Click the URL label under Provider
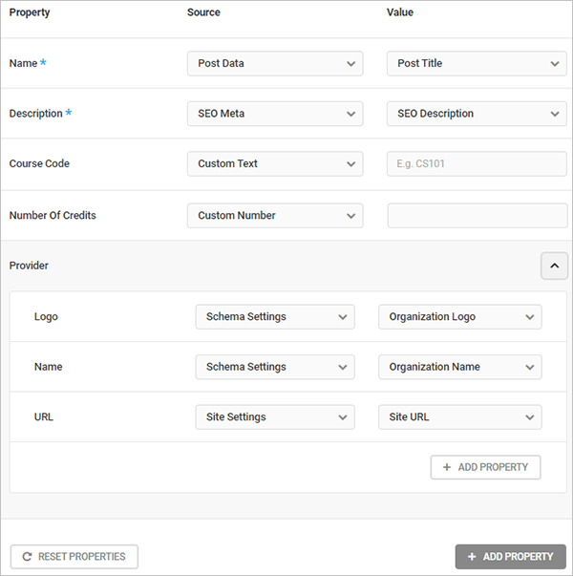The height and width of the screenshot is (576, 573). coord(44,416)
